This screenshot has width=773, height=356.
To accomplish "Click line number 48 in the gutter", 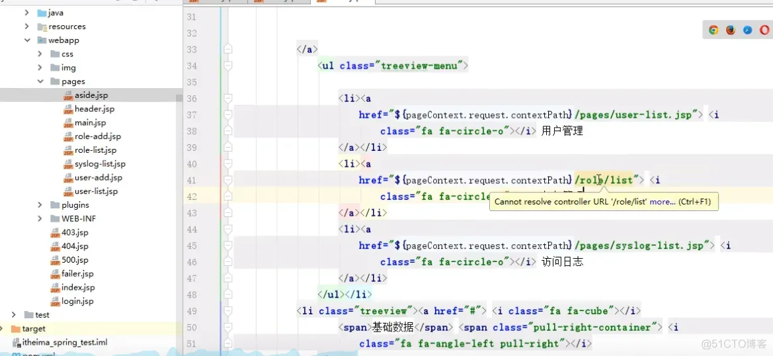I will click(191, 294).
